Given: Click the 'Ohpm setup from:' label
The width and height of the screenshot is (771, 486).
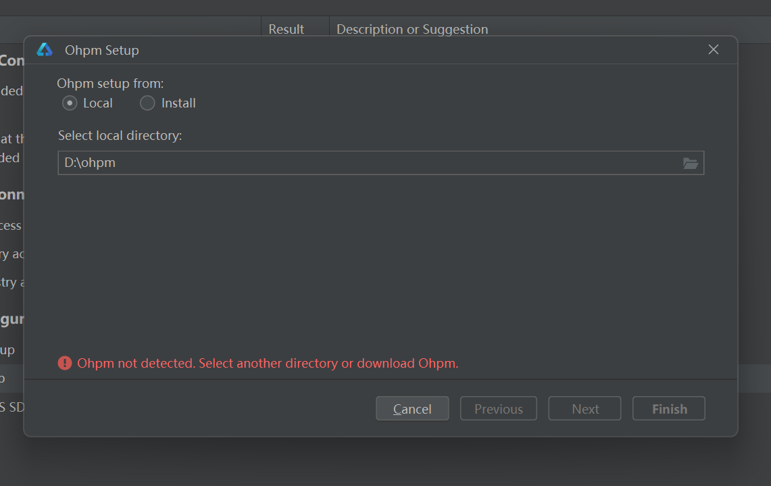Looking at the screenshot, I should 110,83.
